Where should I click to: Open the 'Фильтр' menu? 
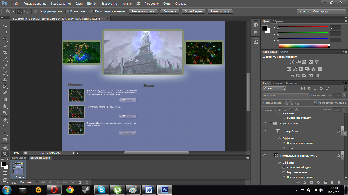point(127,4)
